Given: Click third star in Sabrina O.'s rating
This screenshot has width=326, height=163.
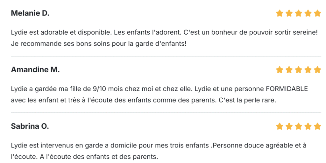Looking at the screenshot, I should [x=299, y=126].
